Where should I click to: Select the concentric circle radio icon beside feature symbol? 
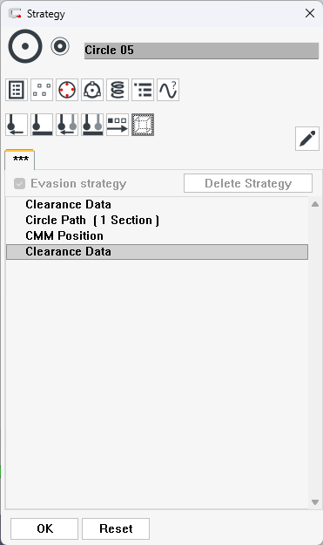coord(60,46)
